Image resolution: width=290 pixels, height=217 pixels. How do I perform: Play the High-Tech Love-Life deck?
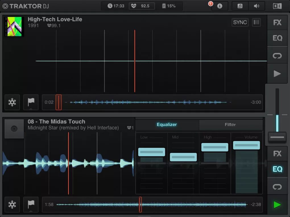[x=277, y=74]
